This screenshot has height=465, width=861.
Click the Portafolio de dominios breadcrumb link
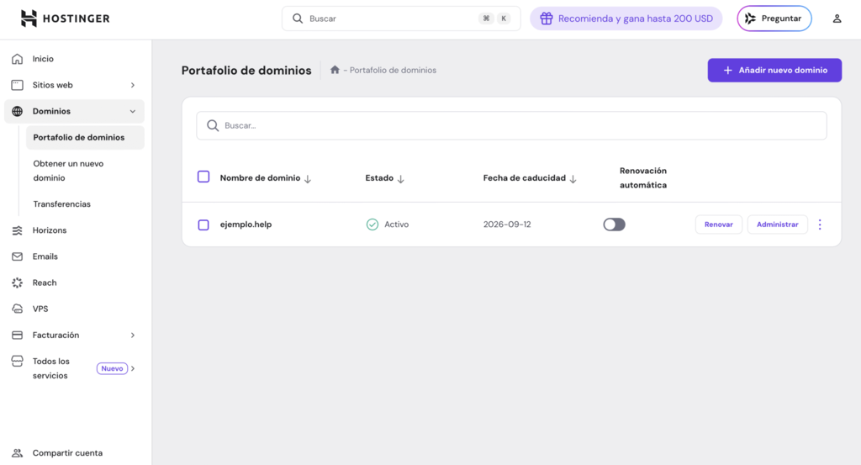coord(393,71)
